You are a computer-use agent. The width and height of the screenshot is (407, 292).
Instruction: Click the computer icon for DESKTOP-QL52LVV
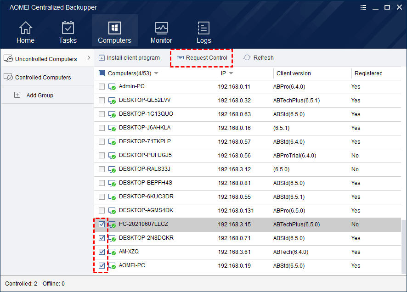click(112, 101)
